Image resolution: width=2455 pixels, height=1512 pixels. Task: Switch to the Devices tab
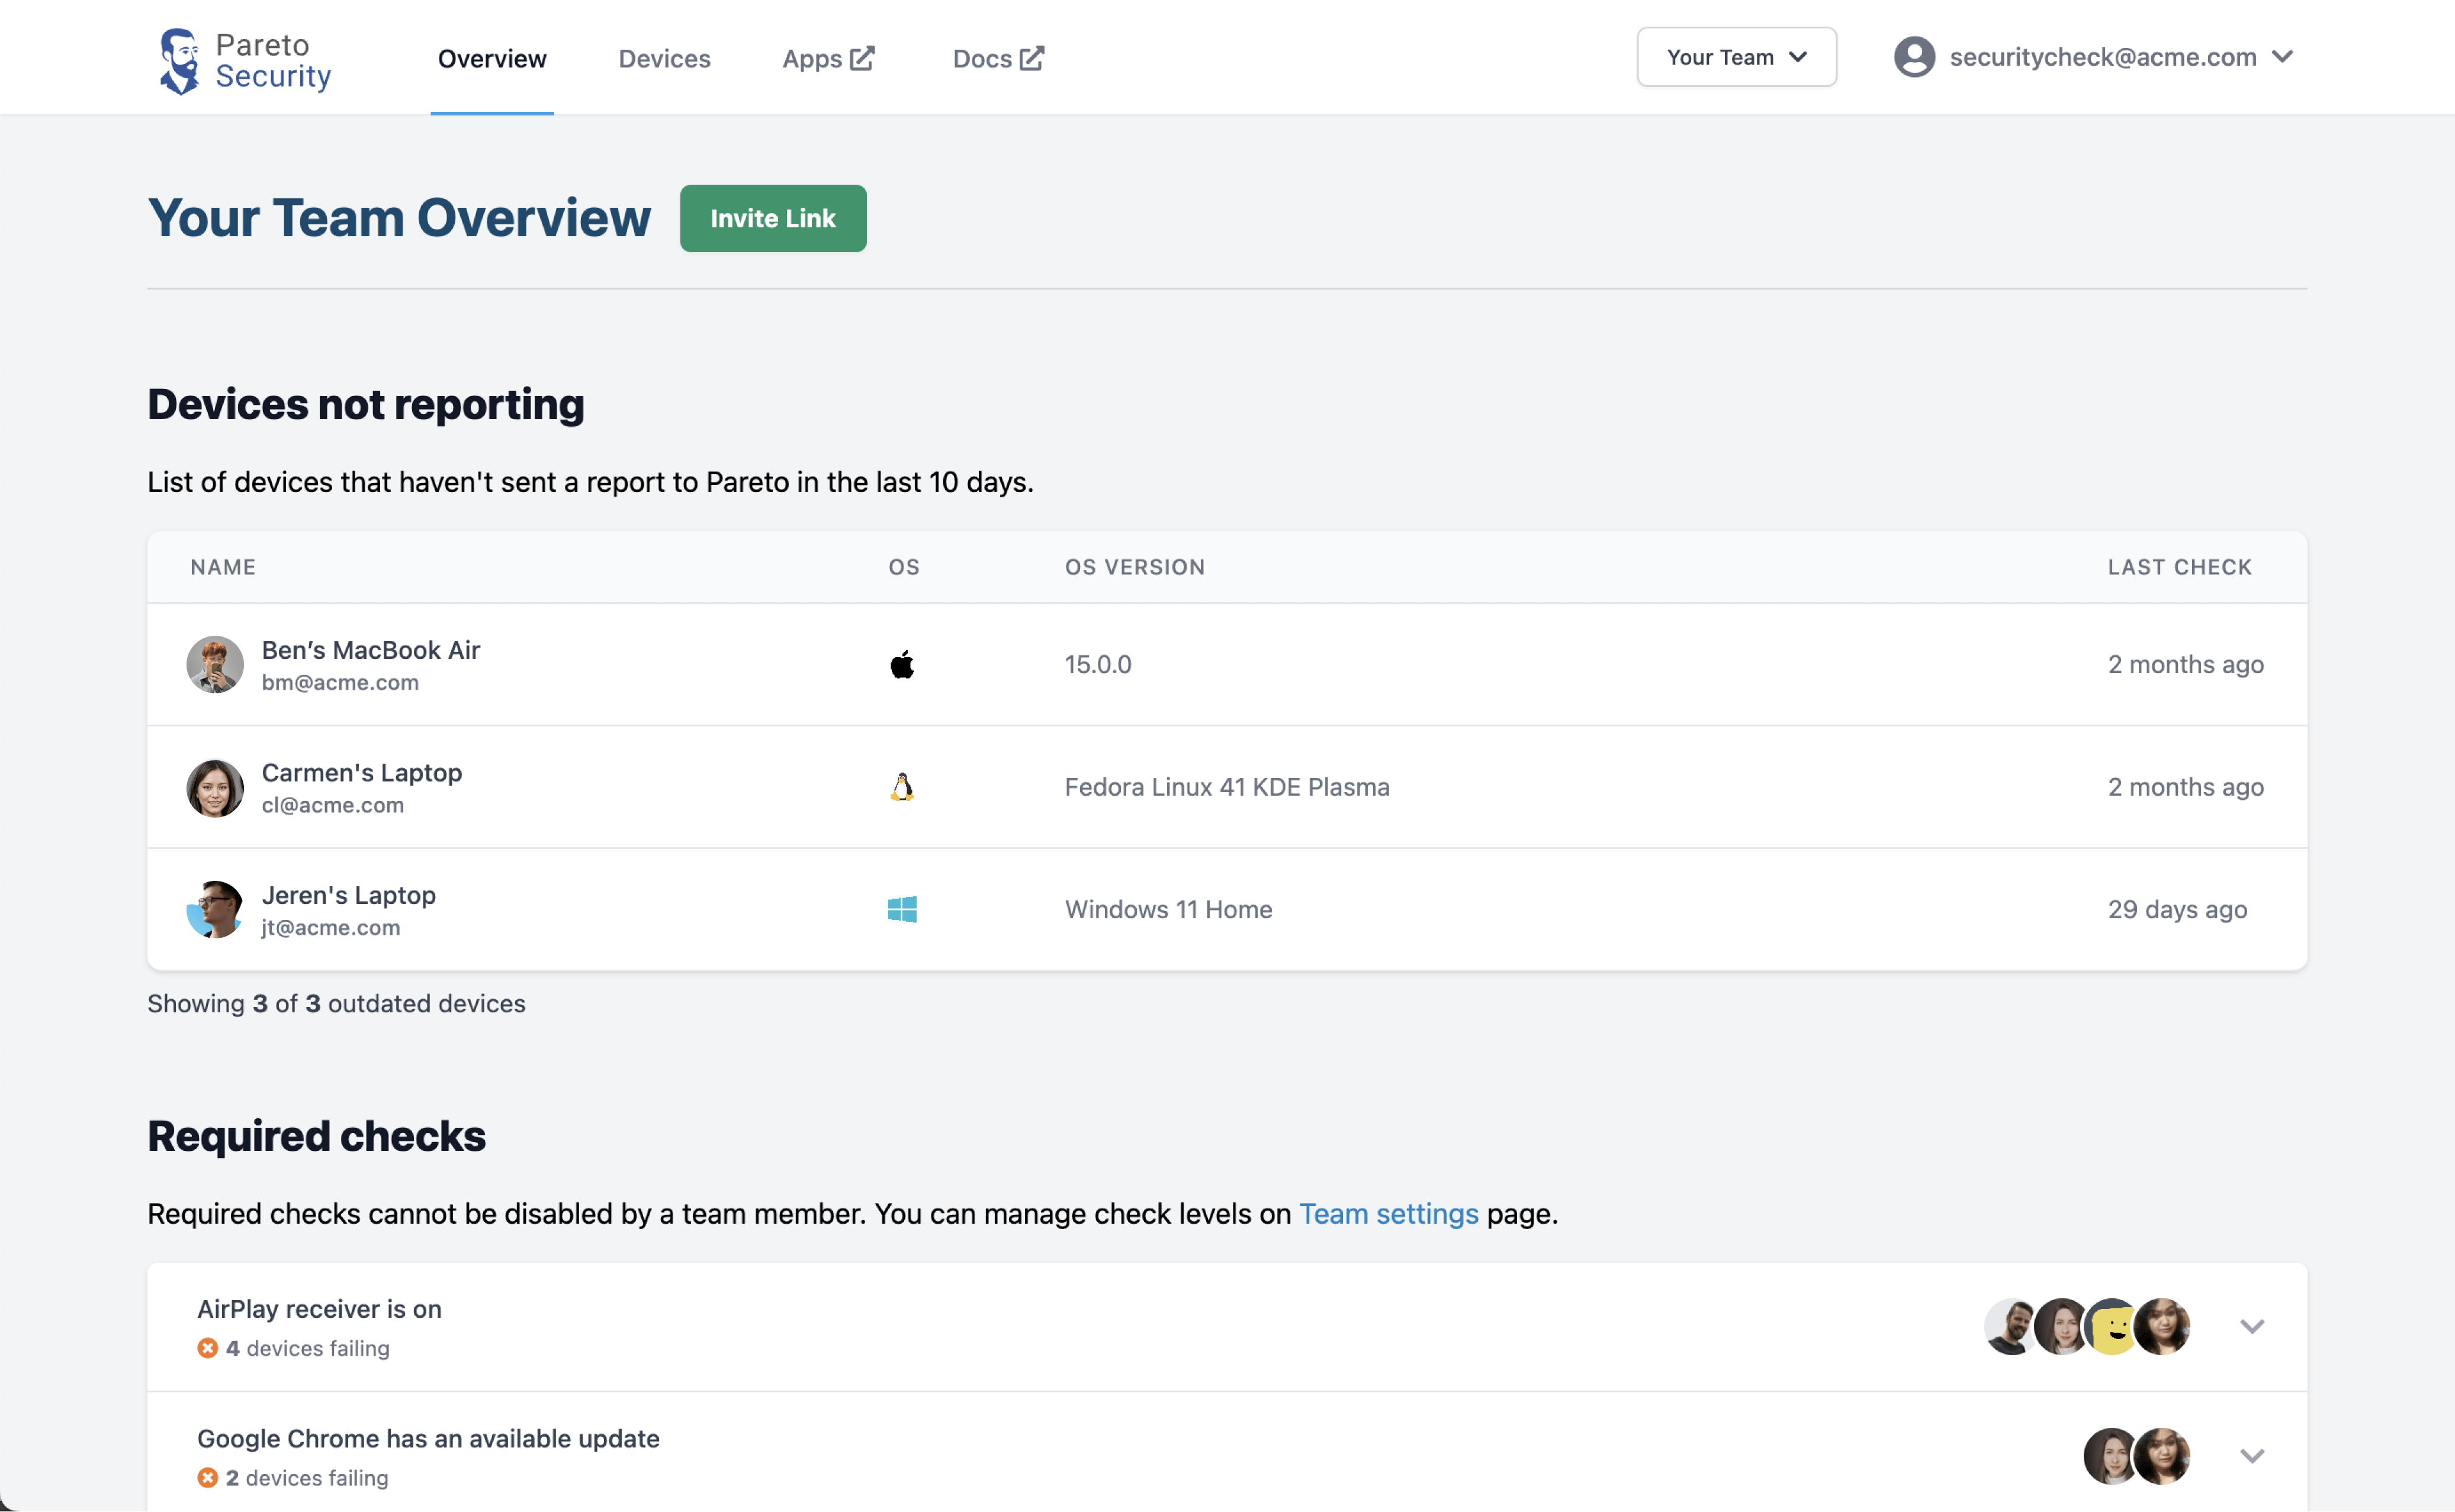click(x=664, y=59)
